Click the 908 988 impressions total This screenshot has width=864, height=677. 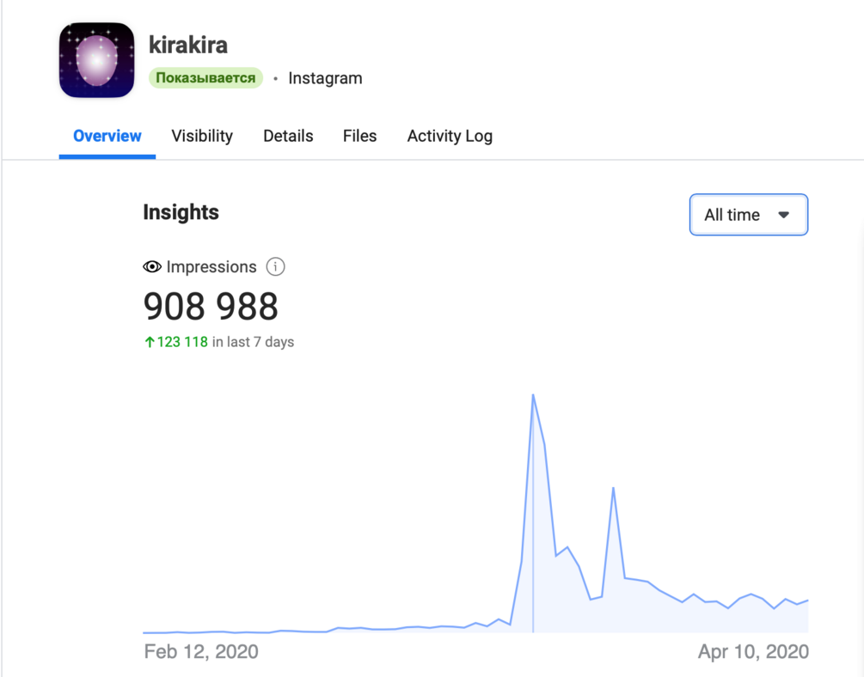click(x=211, y=306)
